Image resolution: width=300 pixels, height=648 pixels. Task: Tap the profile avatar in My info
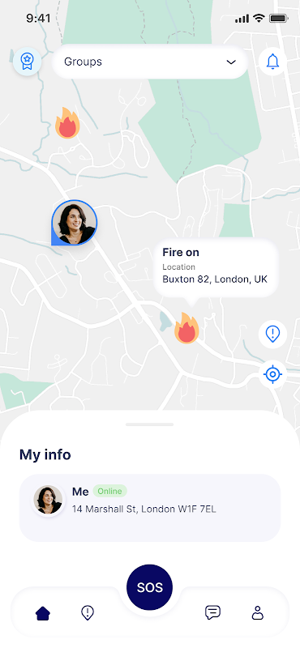(x=48, y=500)
